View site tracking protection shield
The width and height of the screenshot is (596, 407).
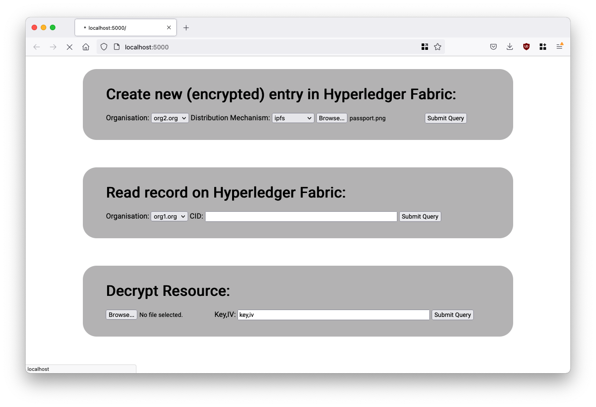pyautogui.click(x=104, y=47)
